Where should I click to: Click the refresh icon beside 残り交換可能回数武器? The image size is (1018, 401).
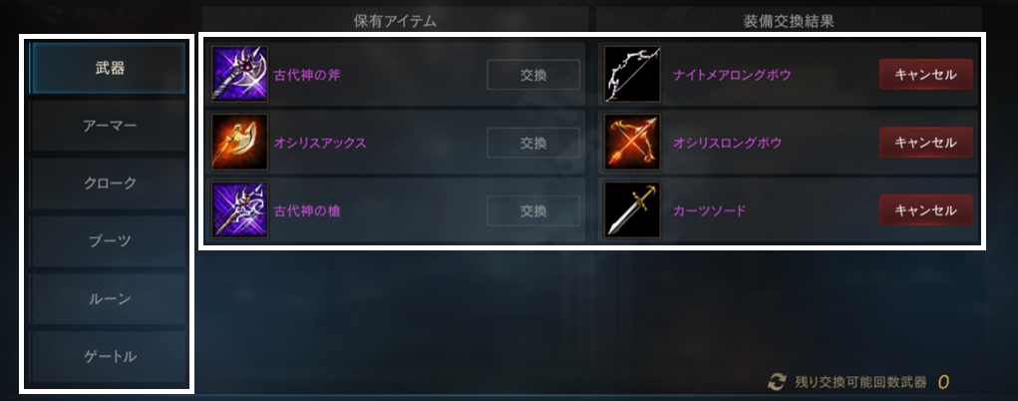[777, 382]
